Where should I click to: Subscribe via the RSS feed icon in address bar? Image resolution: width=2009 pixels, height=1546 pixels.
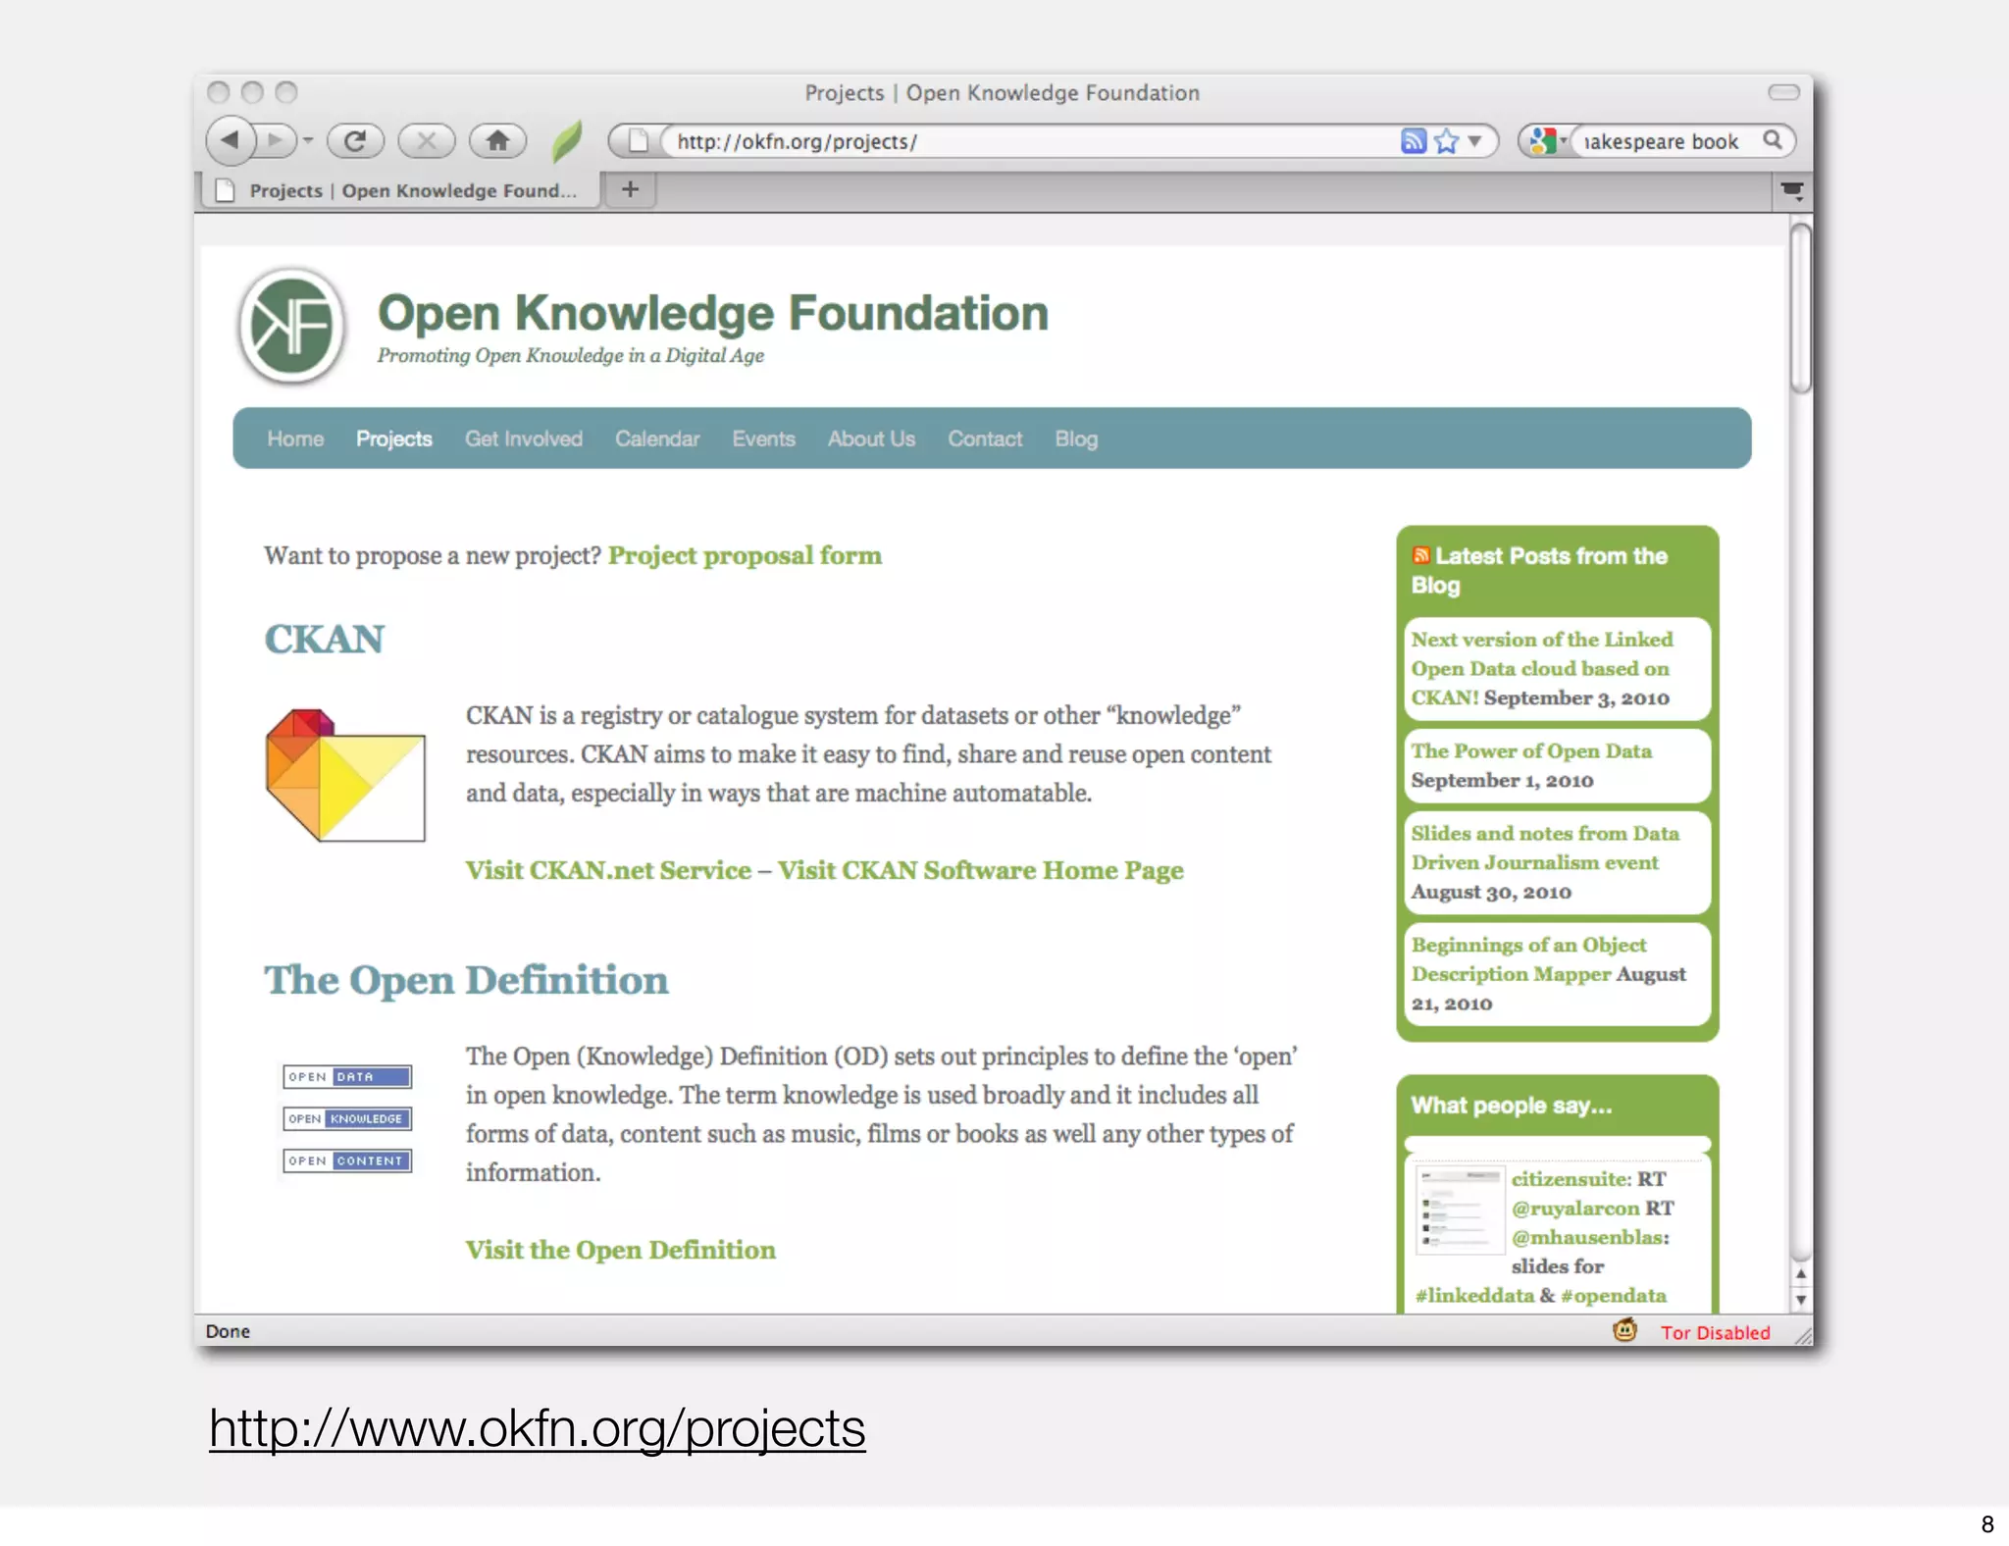[1413, 140]
